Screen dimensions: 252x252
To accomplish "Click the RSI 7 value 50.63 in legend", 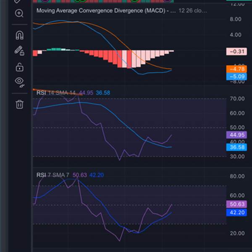I will tap(80, 175).
